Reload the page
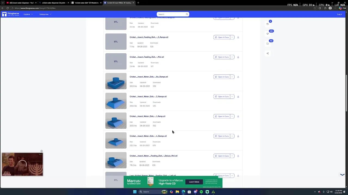 pyautogui.click(x=7, y=8)
